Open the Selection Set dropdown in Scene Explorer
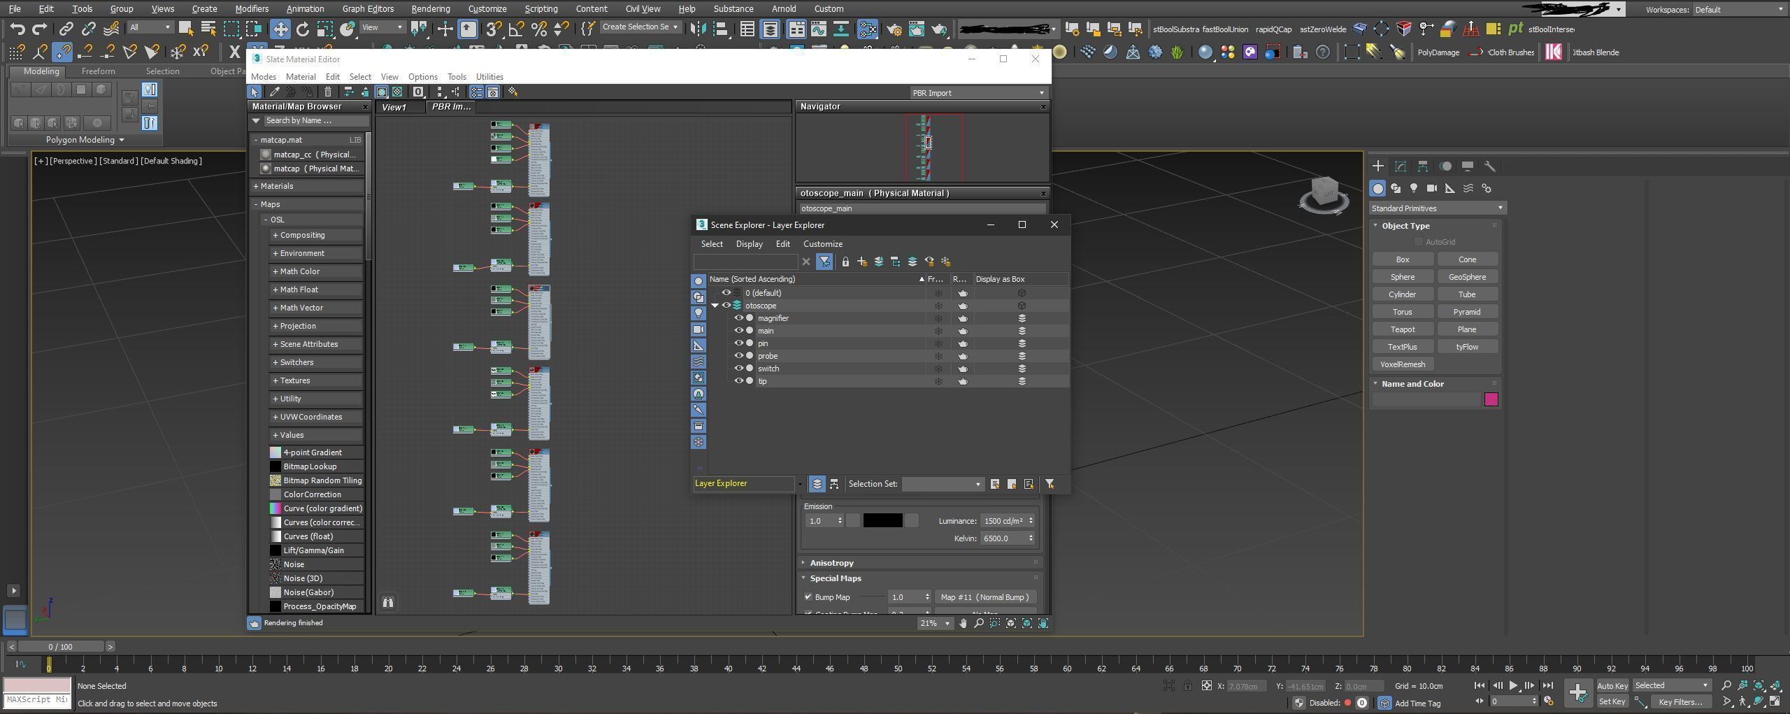The height and width of the screenshot is (714, 1790). [942, 484]
